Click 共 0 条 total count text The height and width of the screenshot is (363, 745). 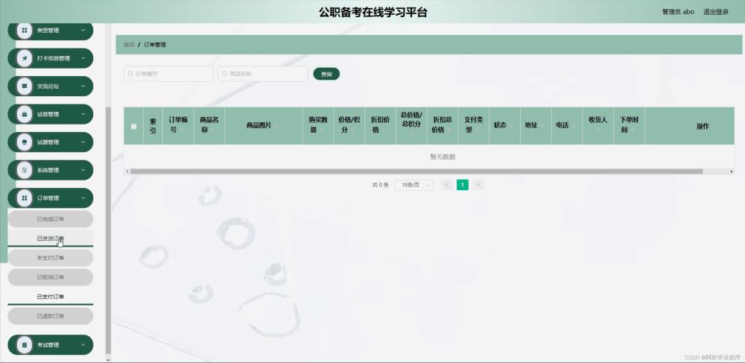coord(380,185)
